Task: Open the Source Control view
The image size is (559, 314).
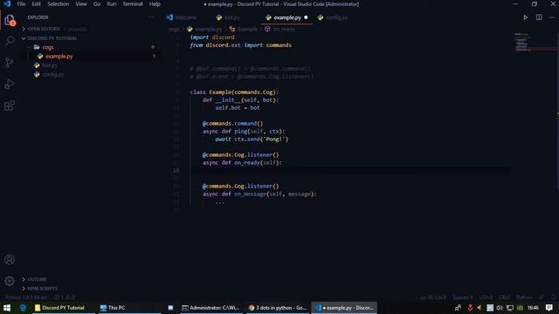Action: tap(10, 63)
